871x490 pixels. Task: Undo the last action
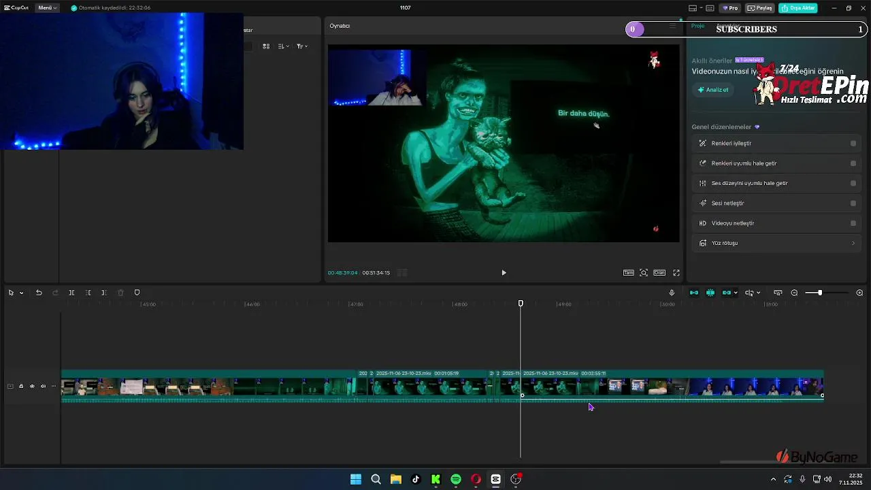tap(39, 293)
